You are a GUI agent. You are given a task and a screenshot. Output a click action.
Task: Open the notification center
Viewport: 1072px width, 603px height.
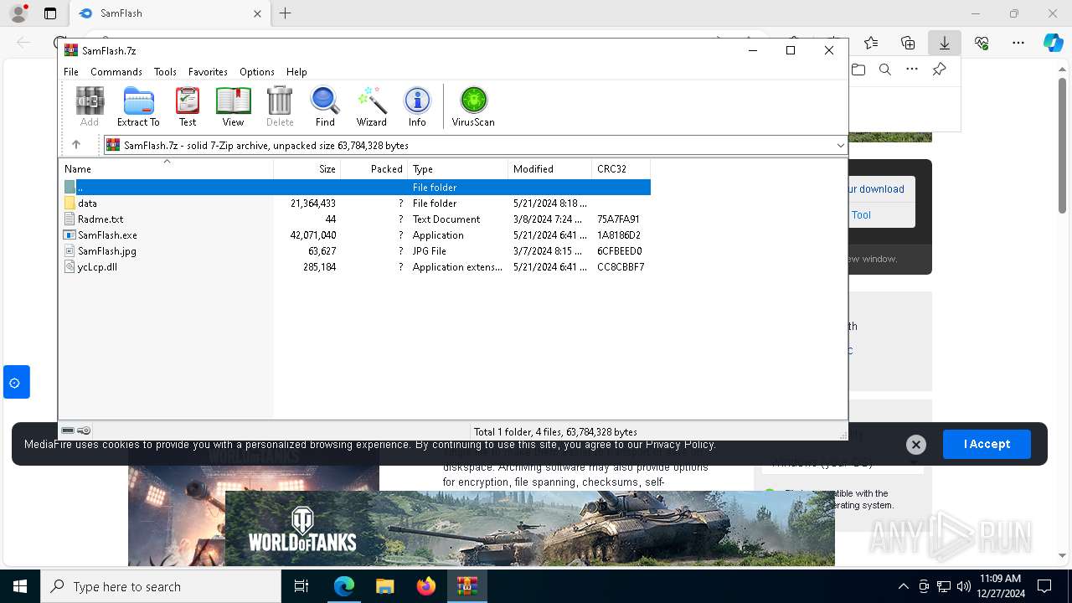point(1044,586)
